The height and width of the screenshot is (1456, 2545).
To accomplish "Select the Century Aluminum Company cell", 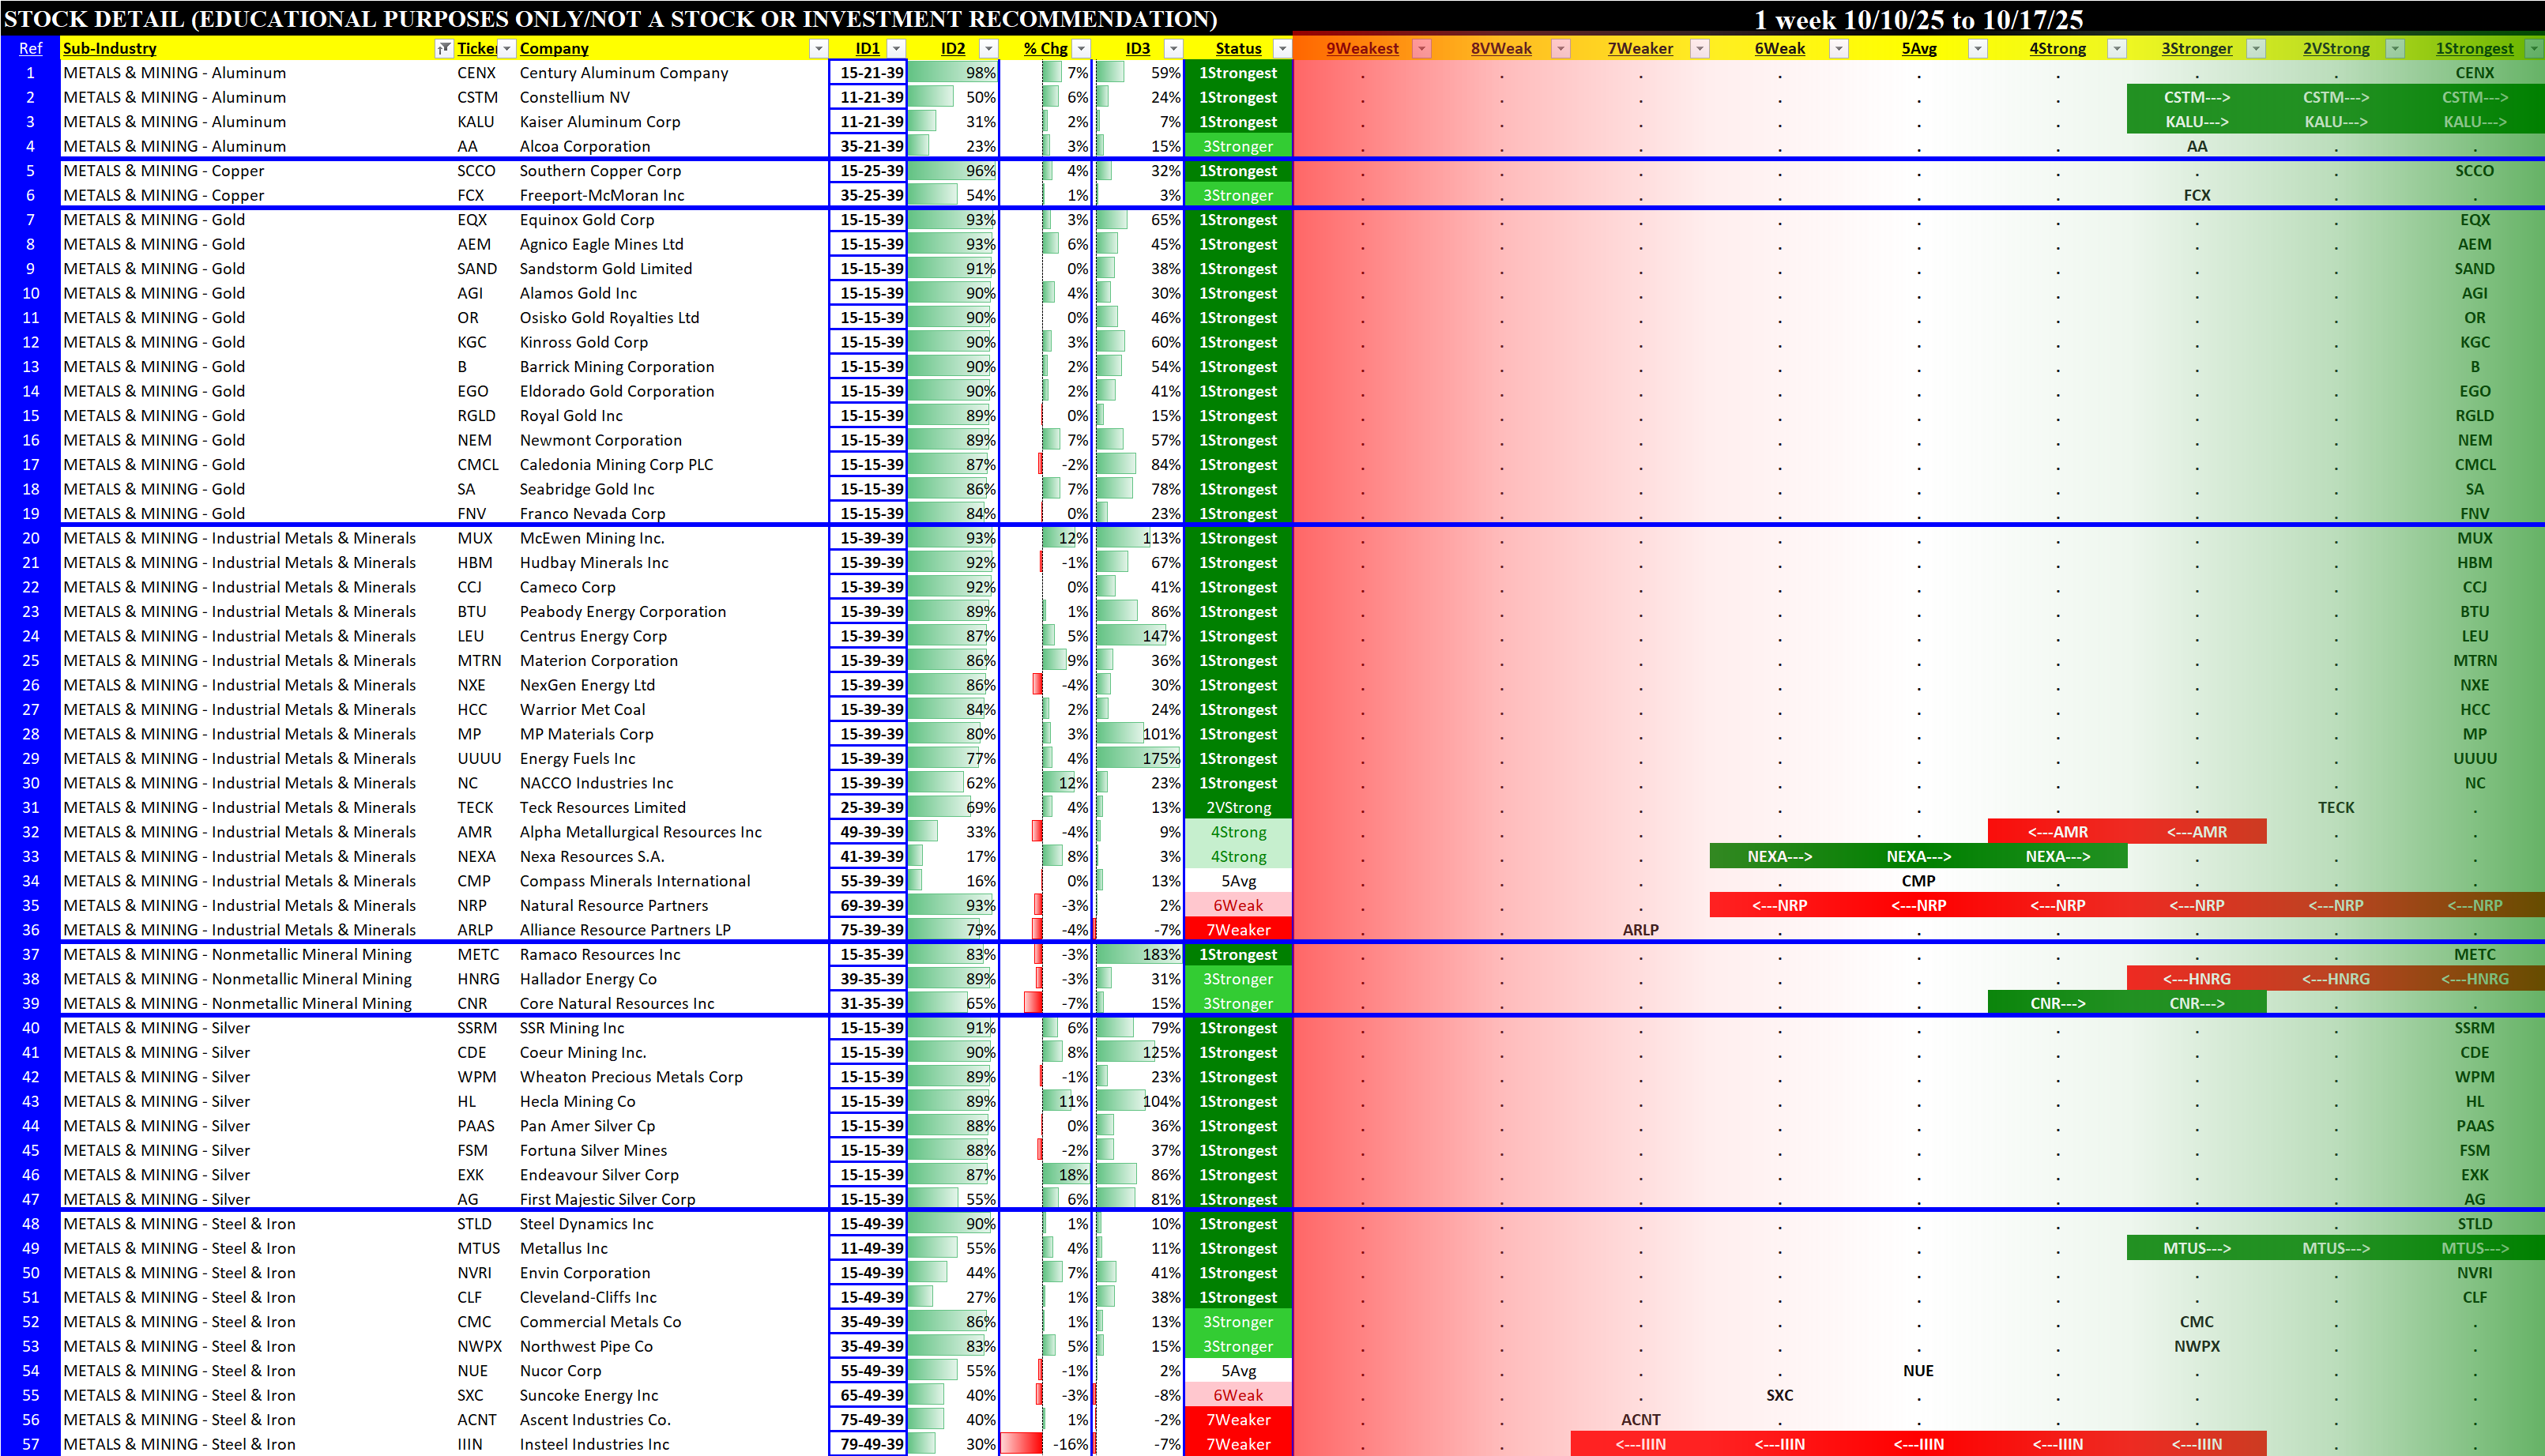I will pos(624,73).
